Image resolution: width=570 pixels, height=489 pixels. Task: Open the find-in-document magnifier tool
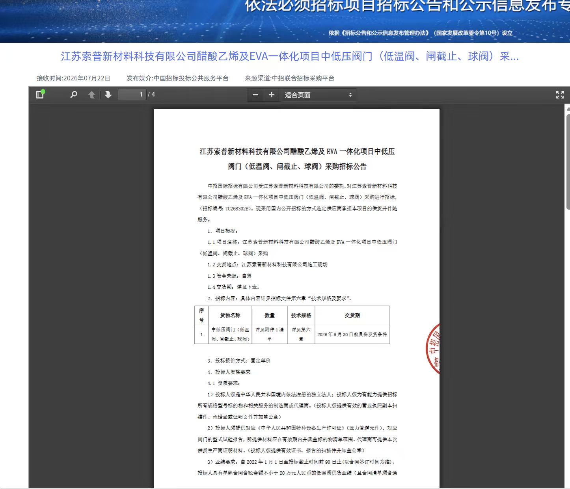74,95
